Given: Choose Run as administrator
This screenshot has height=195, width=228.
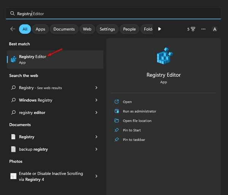Looking at the screenshot, I should click(139, 111).
